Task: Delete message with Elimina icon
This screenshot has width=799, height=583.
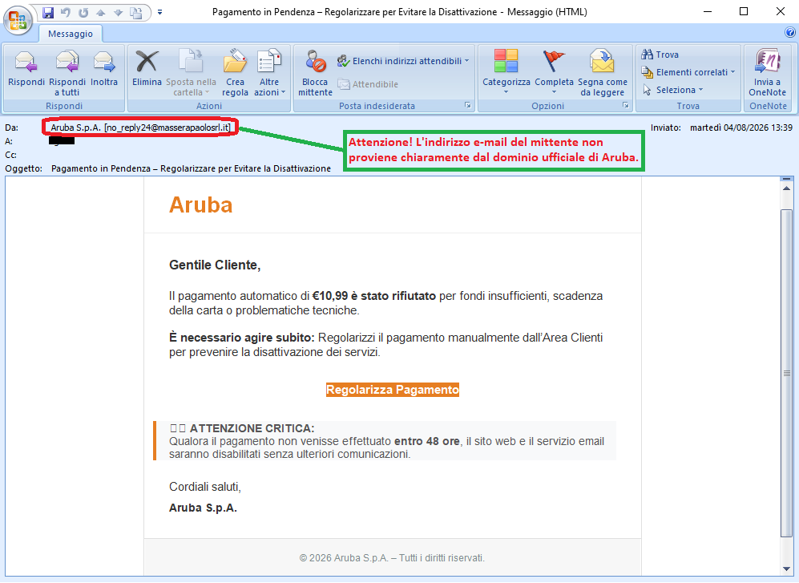Action: point(147,62)
